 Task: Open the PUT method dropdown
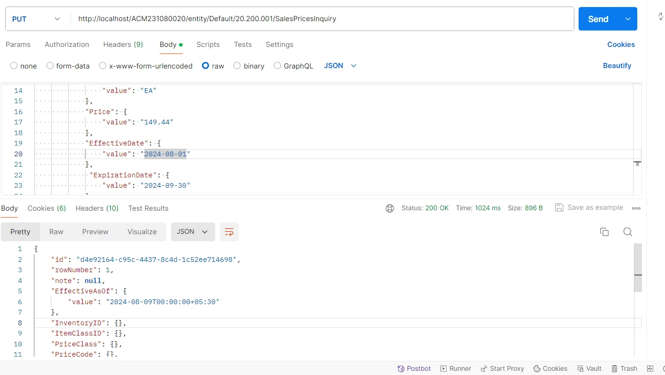(x=37, y=19)
